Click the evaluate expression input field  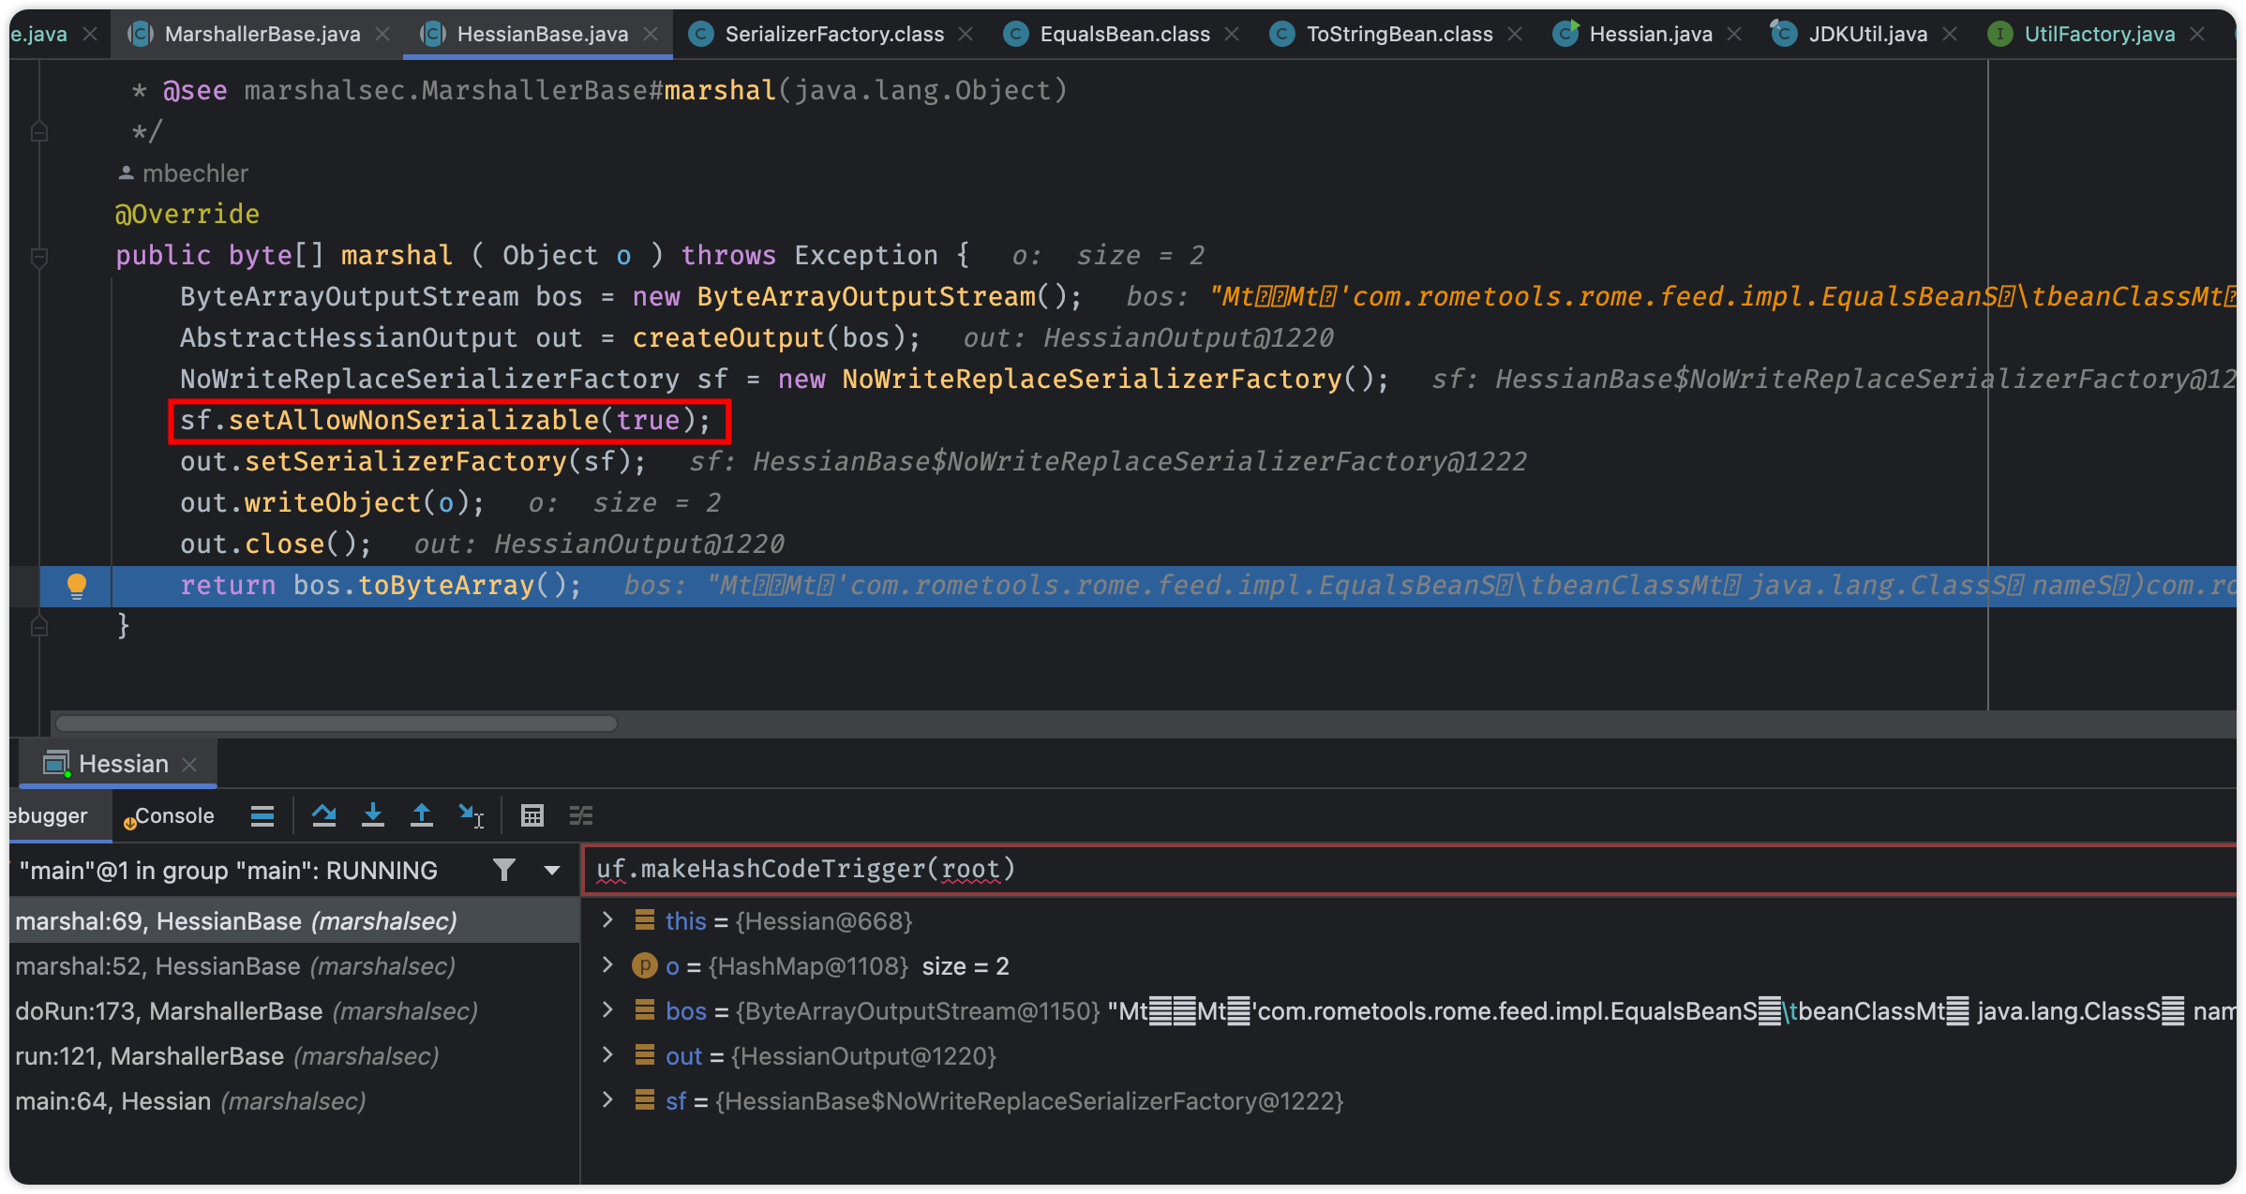(1412, 870)
